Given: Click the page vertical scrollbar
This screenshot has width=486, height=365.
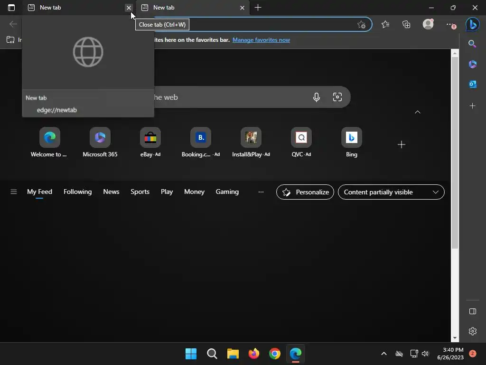Looking at the screenshot, I should (x=455, y=152).
